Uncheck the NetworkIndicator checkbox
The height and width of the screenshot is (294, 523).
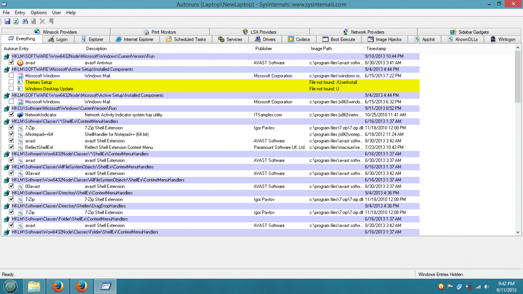[x=11, y=115]
